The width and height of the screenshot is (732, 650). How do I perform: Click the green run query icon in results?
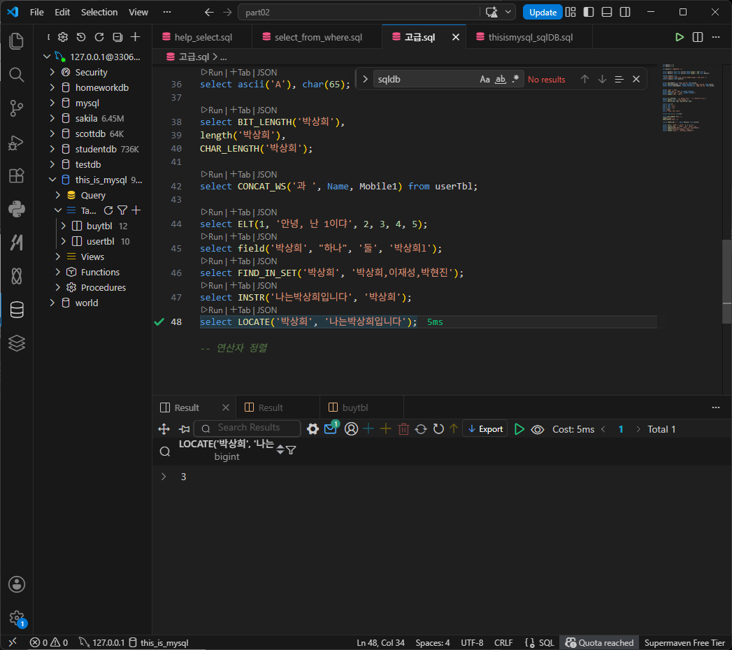(x=519, y=429)
